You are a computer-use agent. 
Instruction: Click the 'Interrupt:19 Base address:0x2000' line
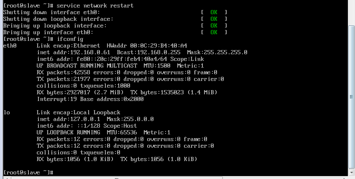pyautogui.click(x=90, y=99)
